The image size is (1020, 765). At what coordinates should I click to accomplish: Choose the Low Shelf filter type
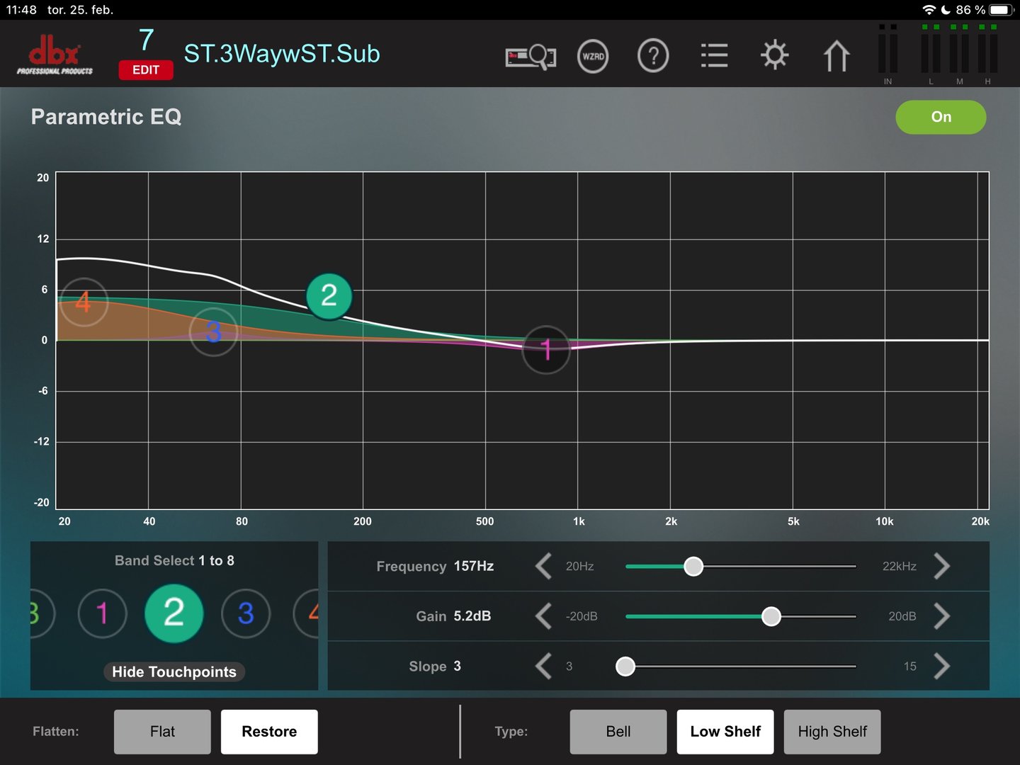tap(725, 732)
